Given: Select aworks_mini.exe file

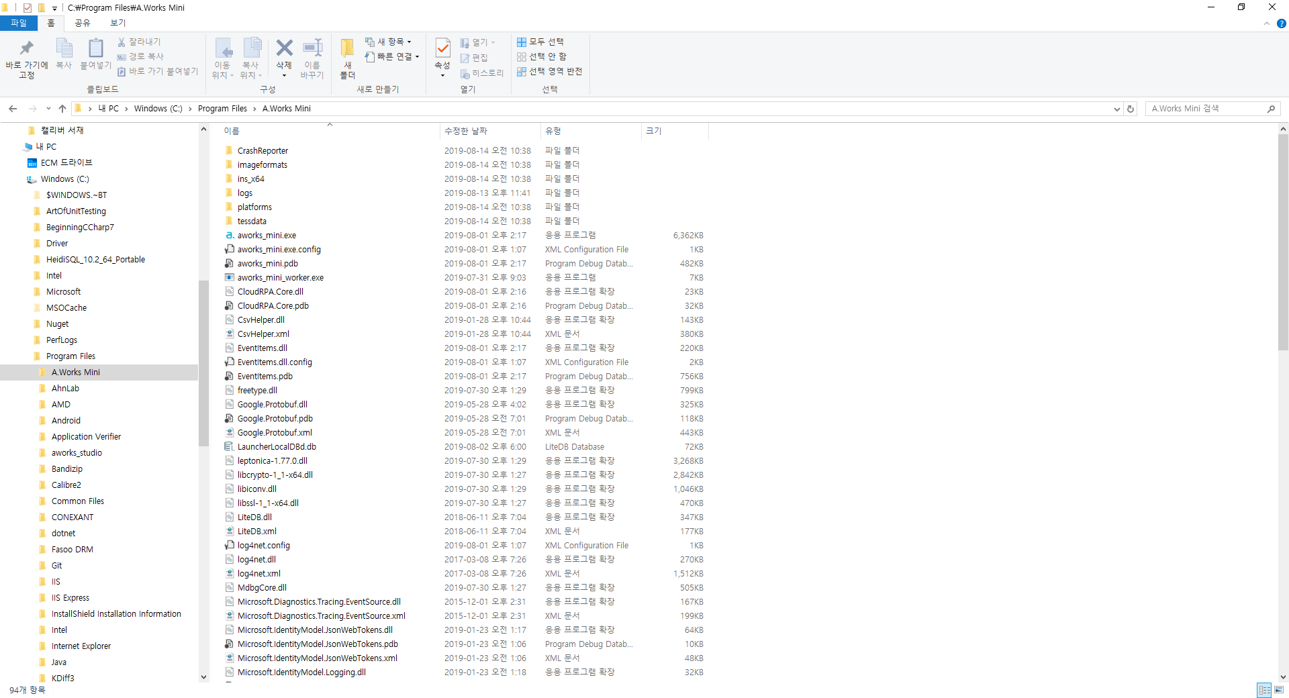Looking at the screenshot, I should click(x=267, y=235).
